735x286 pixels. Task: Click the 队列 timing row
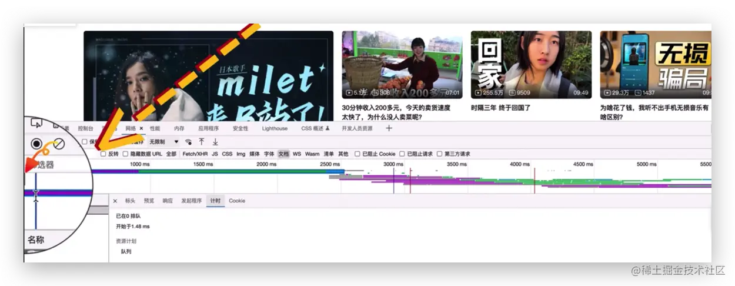tap(126, 252)
